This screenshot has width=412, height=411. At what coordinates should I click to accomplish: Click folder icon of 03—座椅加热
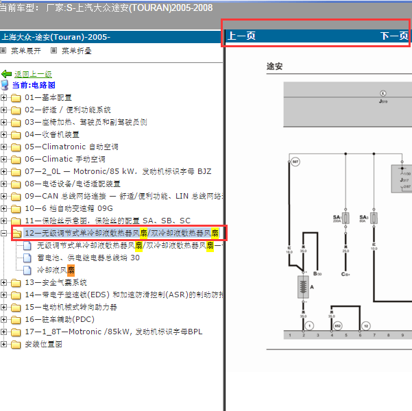click(x=16, y=123)
